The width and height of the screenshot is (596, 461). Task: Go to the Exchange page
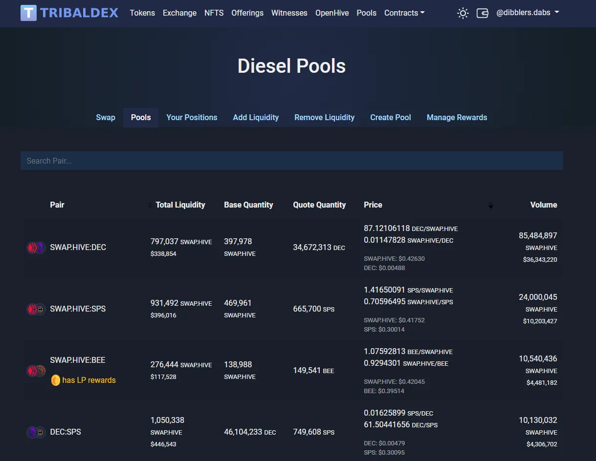coord(179,13)
